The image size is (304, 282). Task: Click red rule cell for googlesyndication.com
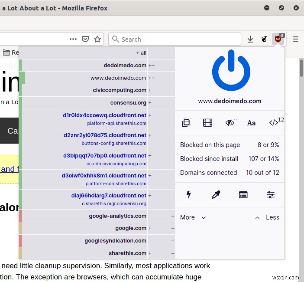(20, 241)
